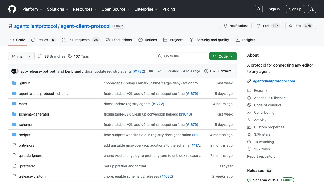Switch to the Pull requests tab
The width and height of the screenshot is (324, 182).
[x=80, y=40]
